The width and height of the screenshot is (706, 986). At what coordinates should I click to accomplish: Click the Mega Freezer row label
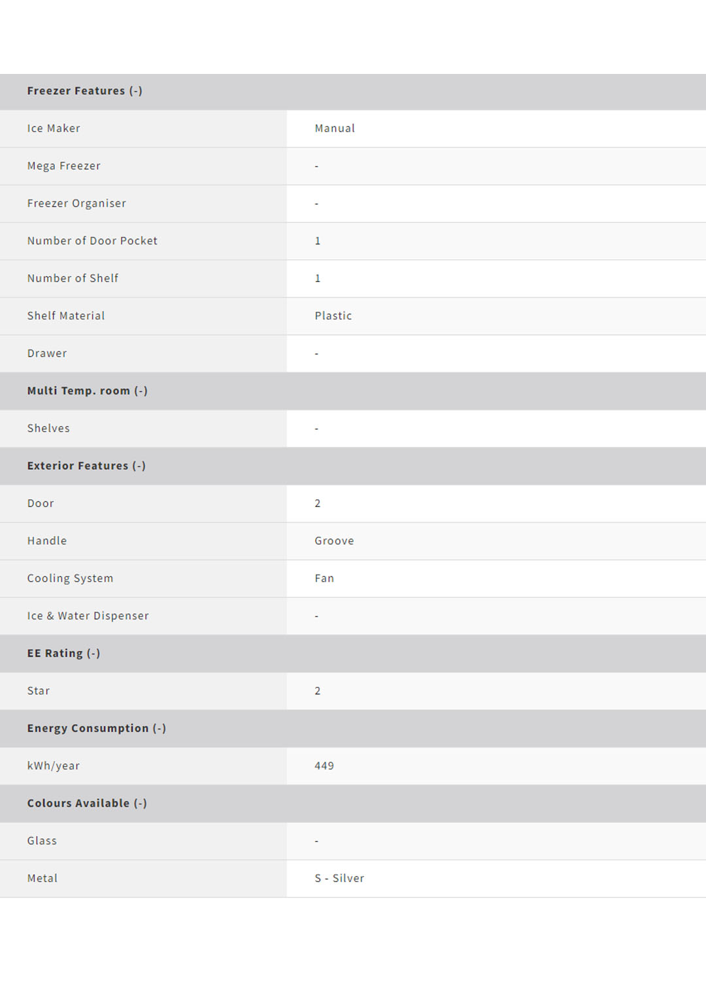pos(64,166)
